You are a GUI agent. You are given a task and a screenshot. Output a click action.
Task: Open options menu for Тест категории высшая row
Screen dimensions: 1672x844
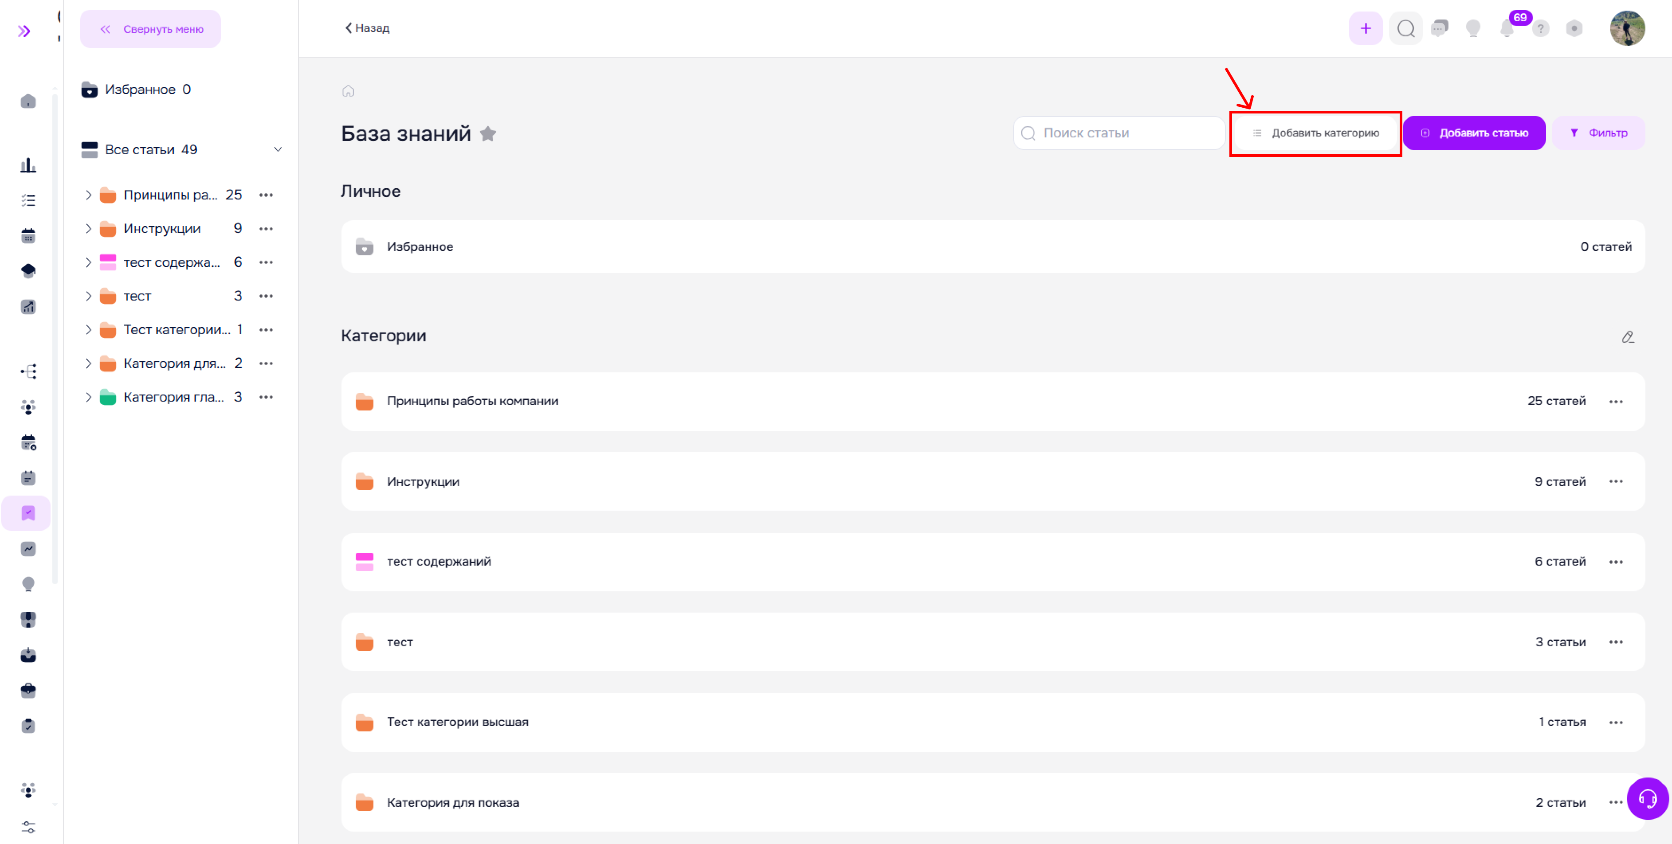(1616, 723)
